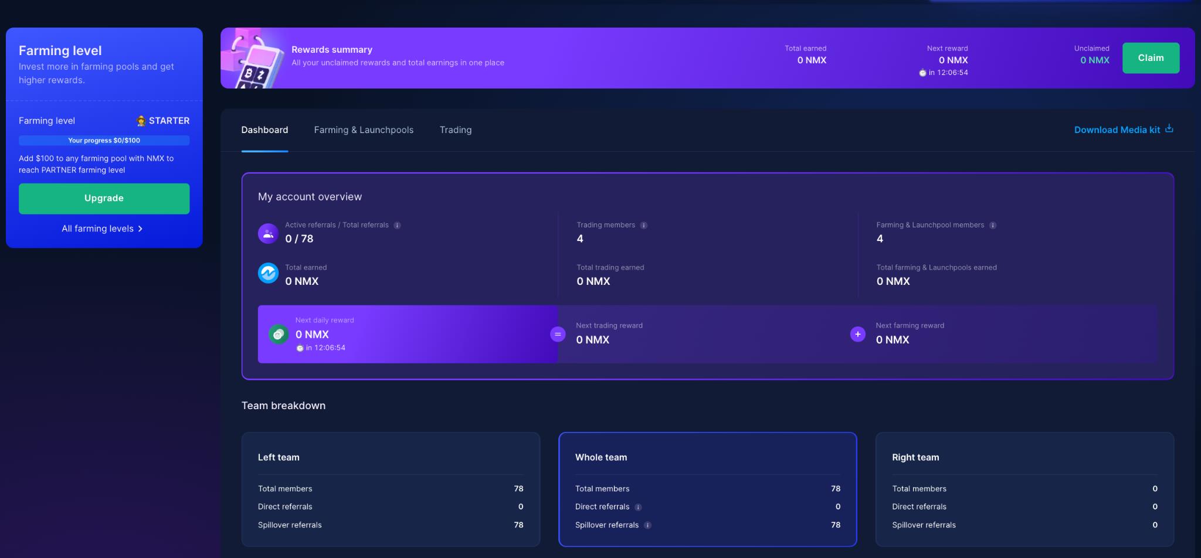Click the download icon beside Media kit
1201x558 pixels.
pos(1169,128)
